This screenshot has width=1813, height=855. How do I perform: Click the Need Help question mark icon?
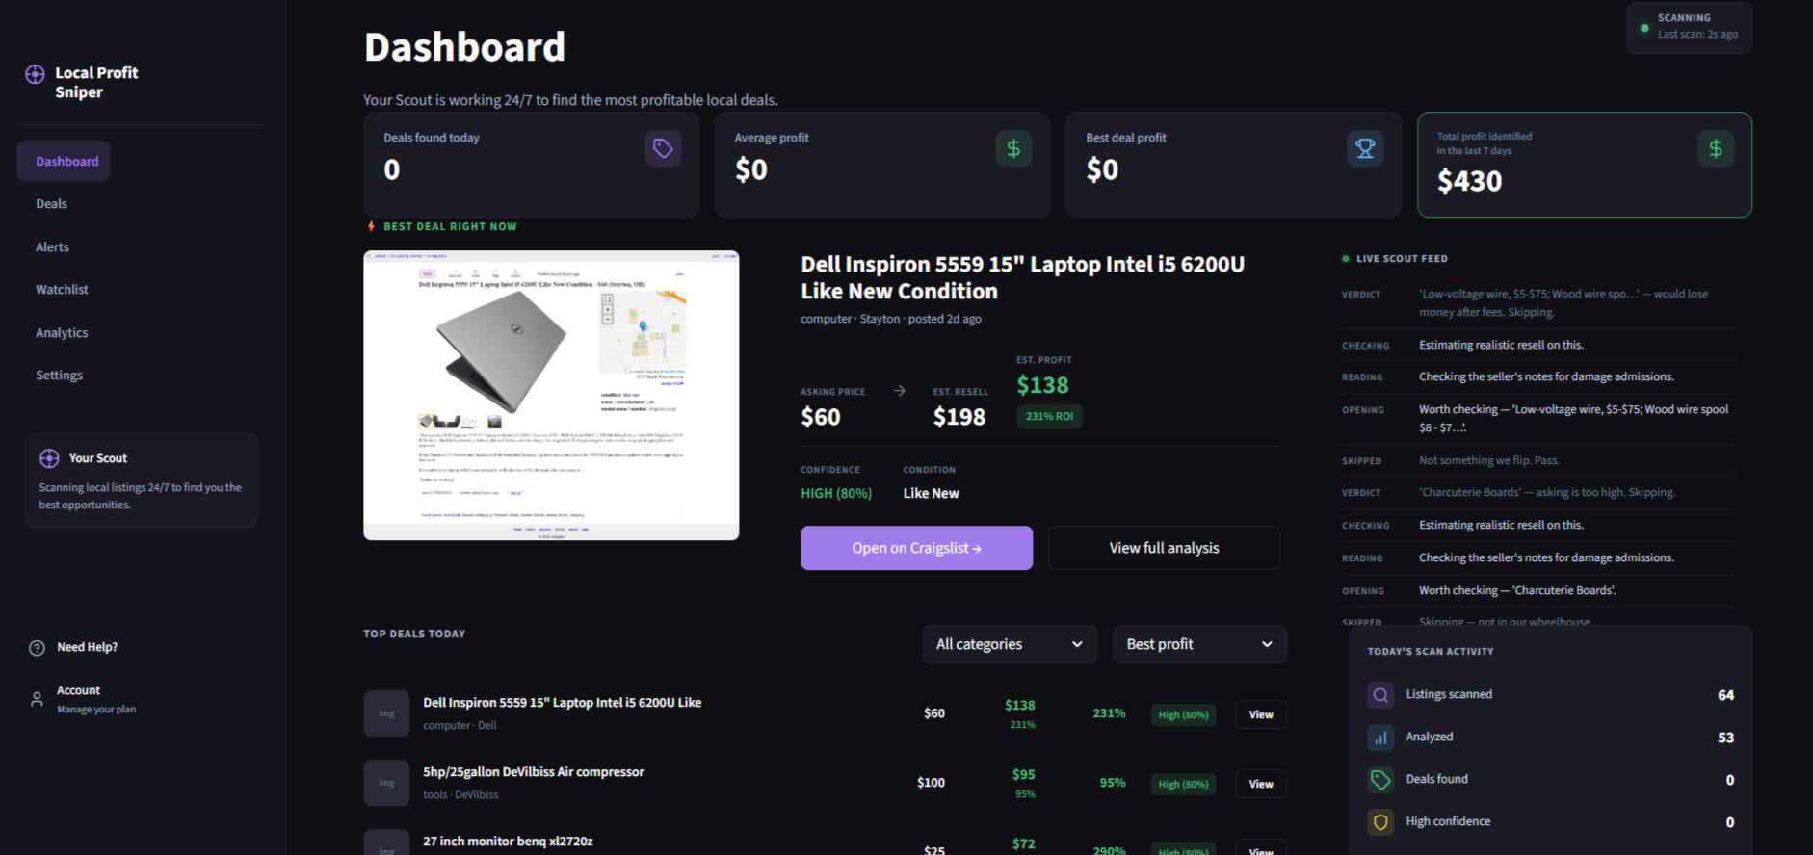point(37,648)
